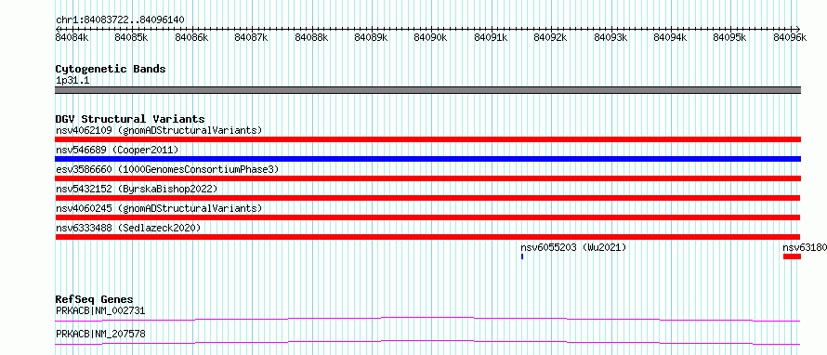Click the 84089k ruler tick label
827x355 pixels.
tap(371, 37)
